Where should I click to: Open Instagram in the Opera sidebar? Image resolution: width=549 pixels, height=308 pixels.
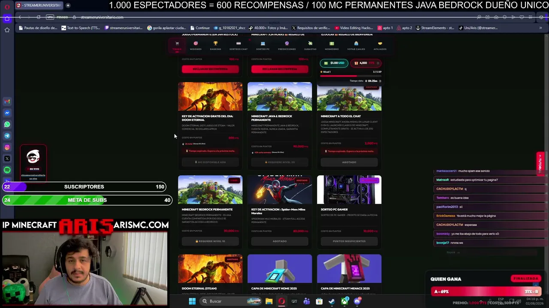[7, 147]
